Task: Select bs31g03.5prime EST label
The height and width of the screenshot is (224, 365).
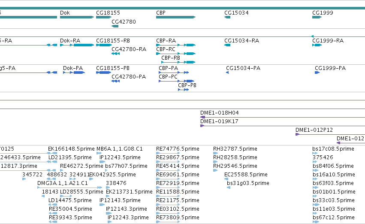Action: [248, 183]
